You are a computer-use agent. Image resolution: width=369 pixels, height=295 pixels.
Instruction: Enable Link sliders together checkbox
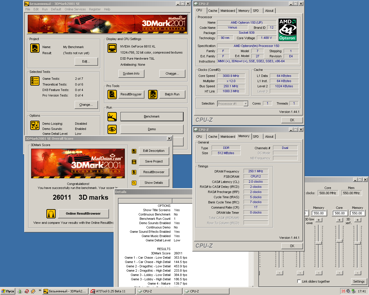[x=299, y=281]
